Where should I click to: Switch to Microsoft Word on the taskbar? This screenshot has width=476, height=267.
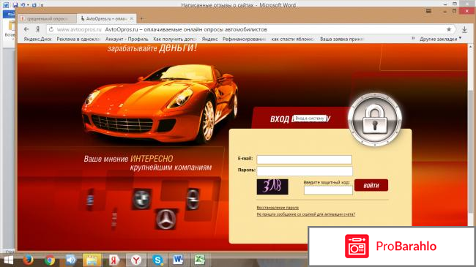click(x=178, y=260)
